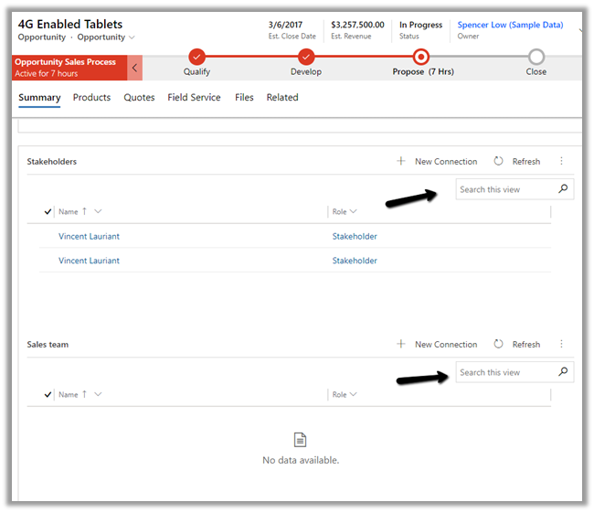The width and height of the screenshot is (594, 513).
Task: Select the Propose stage circle
Action: click(x=420, y=58)
